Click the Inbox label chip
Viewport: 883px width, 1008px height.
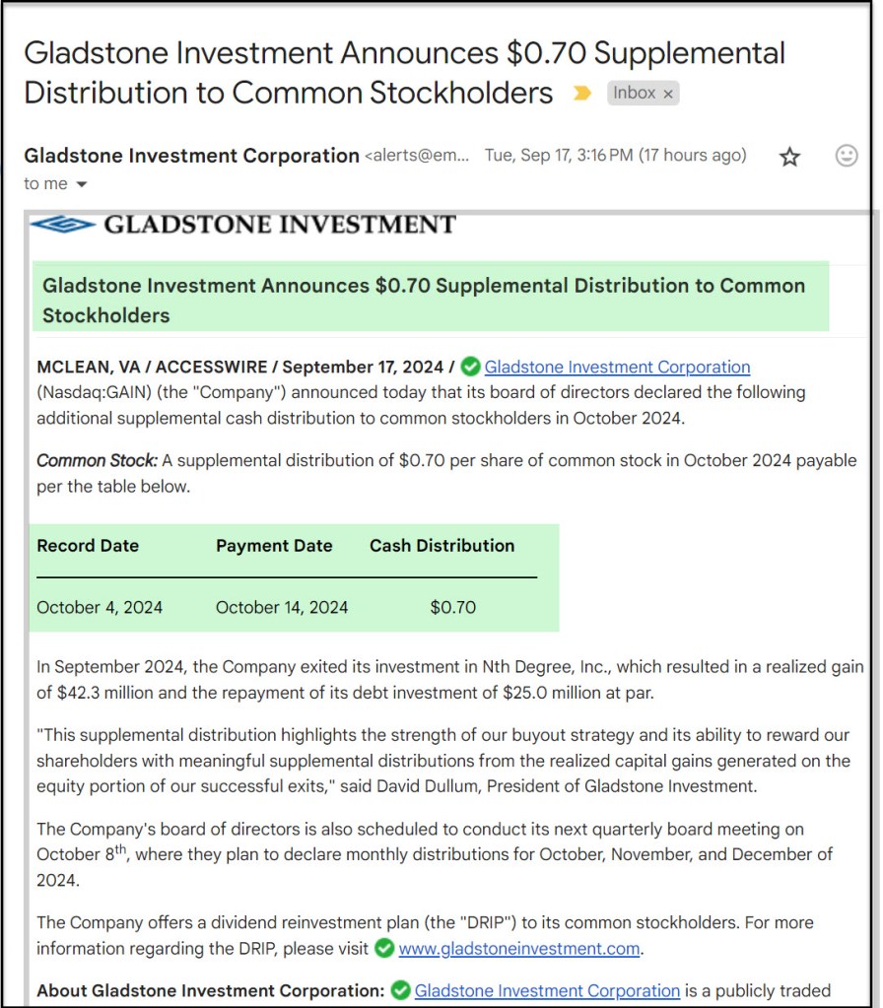(x=634, y=93)
